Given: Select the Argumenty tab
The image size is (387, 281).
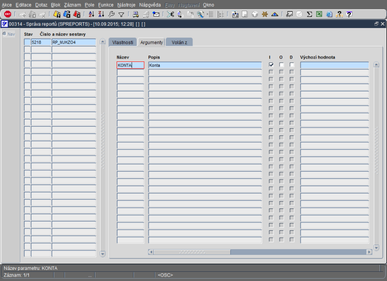Looking at the screenshot, I should [x=151, y=43].
